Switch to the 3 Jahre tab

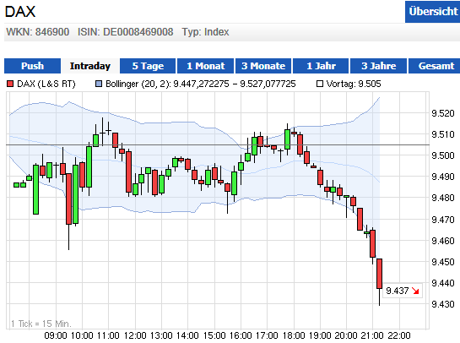click(378, 66)
